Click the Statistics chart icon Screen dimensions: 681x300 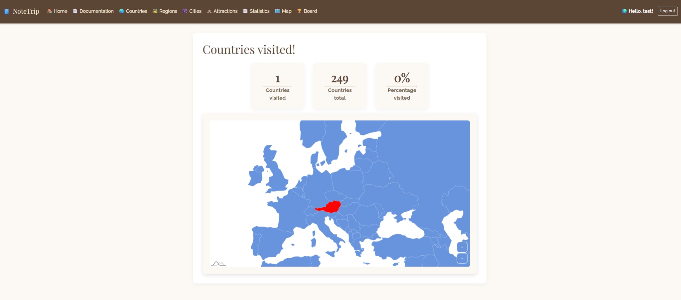(245, 11)
